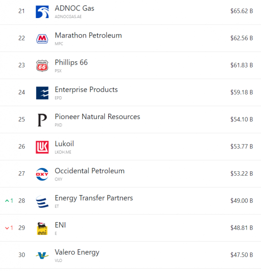The height and width of the screenshot is (271, 261).
Task: Open the Phillips 66 company name link
Action: coord(71,63)
